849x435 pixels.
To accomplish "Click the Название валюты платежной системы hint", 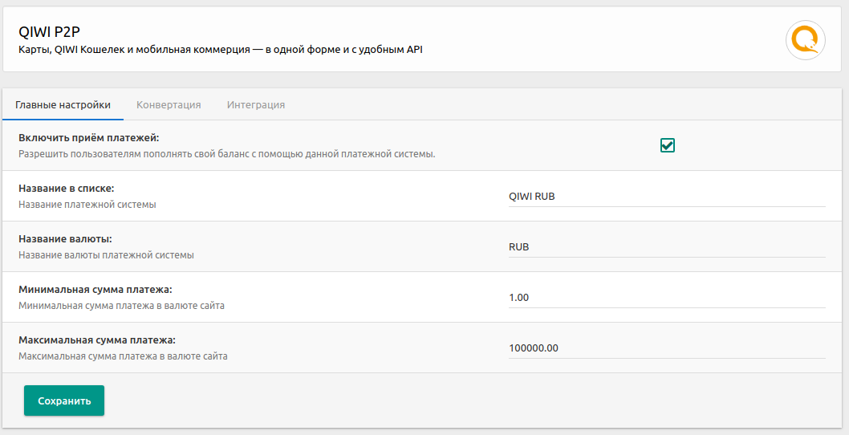I will pos(106,255).
